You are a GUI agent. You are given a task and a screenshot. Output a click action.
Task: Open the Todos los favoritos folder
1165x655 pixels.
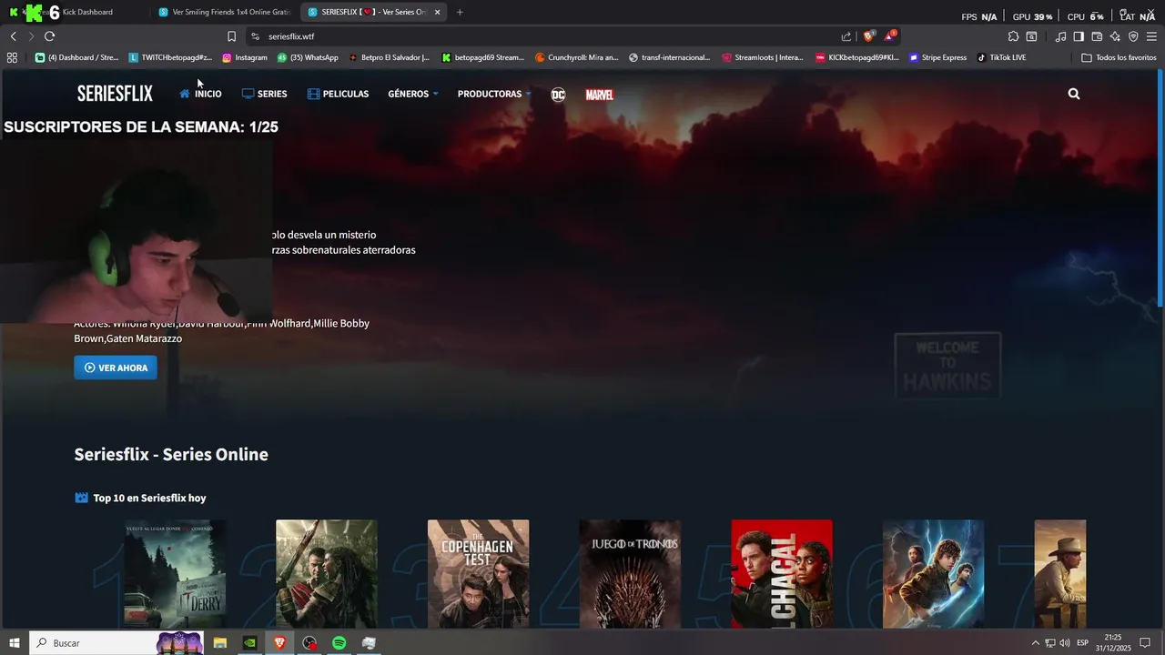pos(1119,57)
